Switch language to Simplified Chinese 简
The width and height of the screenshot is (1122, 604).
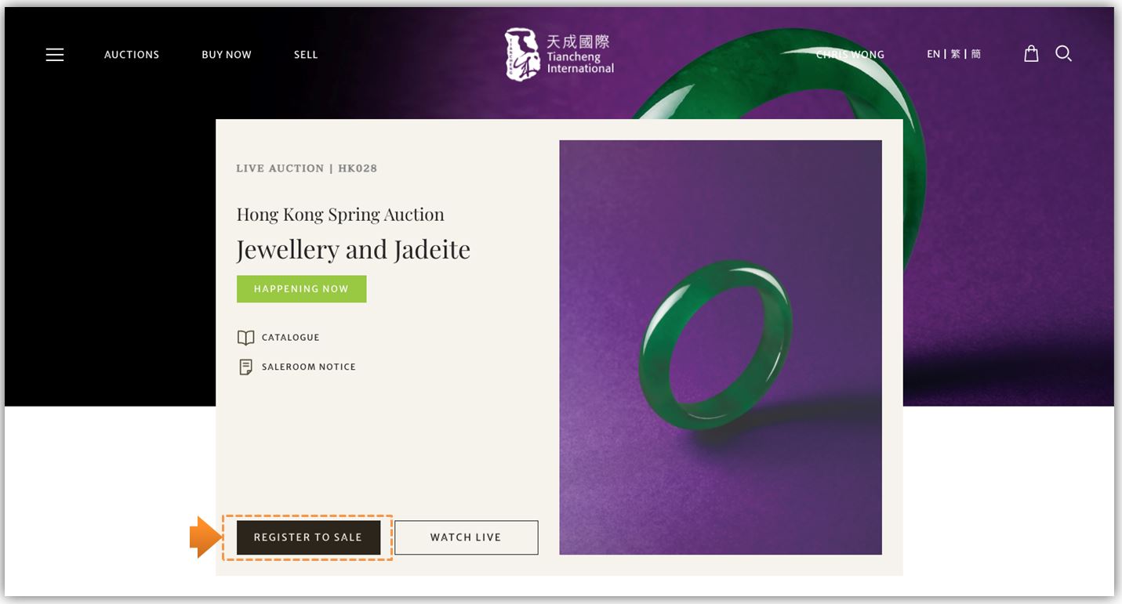[x=976, y=54]
